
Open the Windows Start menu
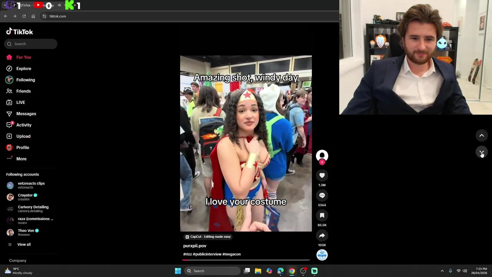[x=178, y=271]
